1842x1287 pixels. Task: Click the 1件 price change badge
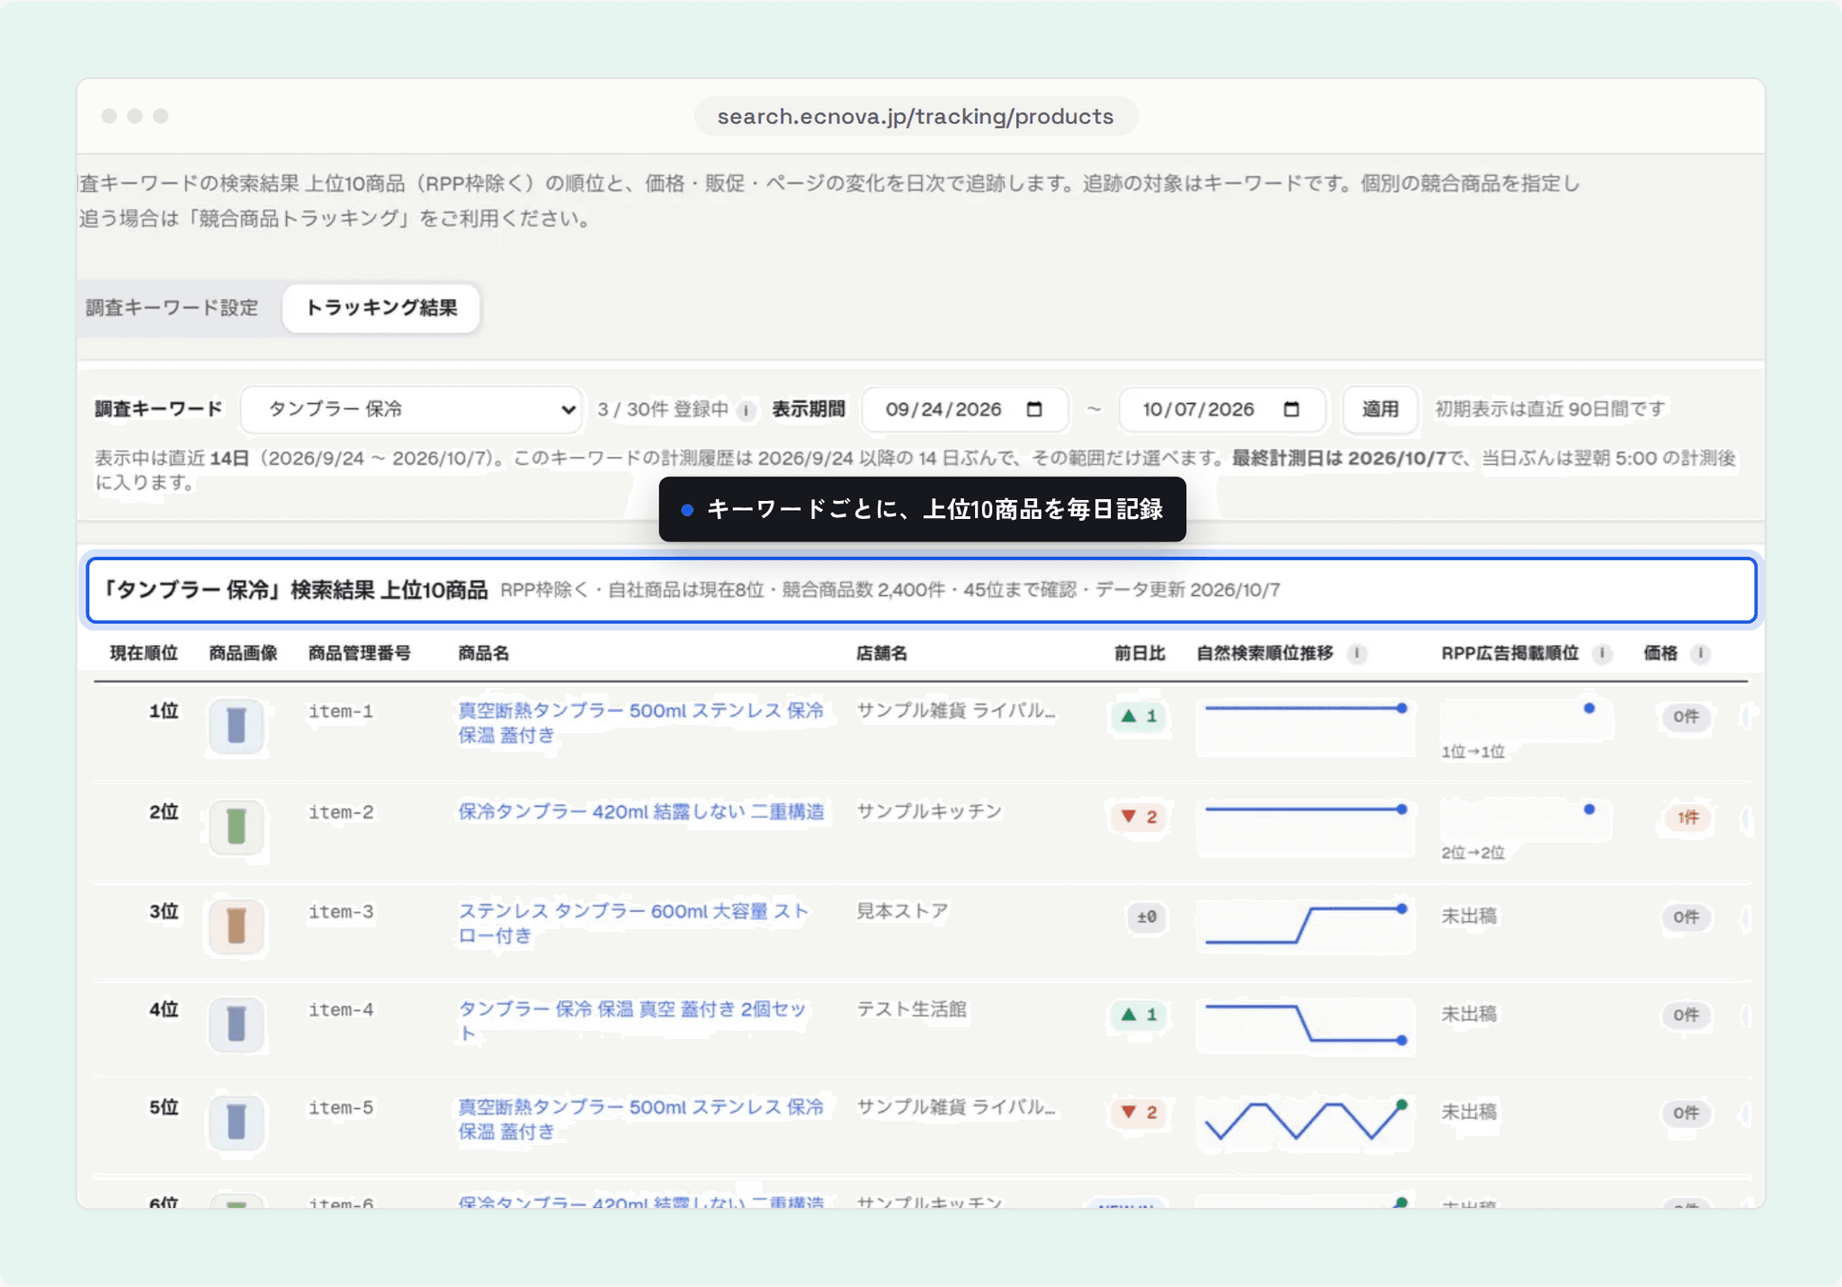click(x=1687, y=818)
